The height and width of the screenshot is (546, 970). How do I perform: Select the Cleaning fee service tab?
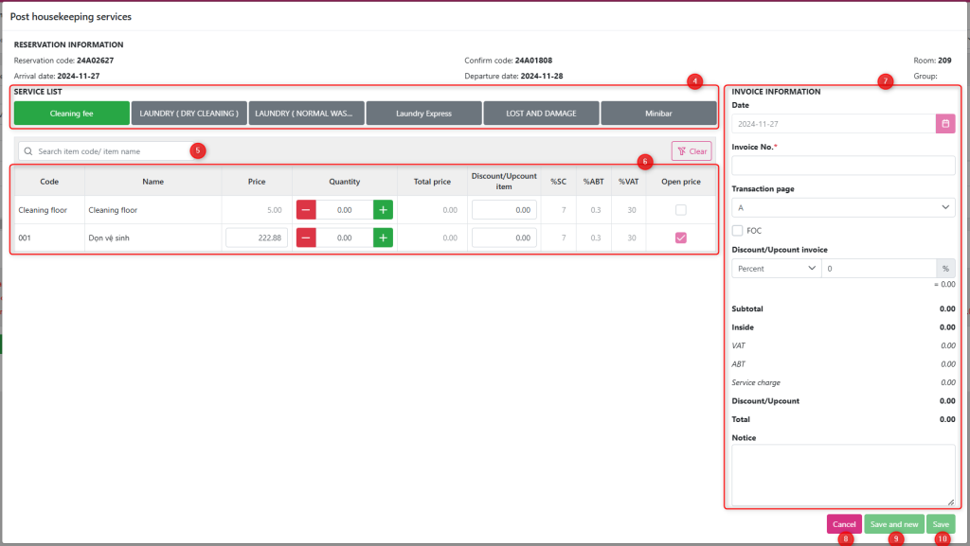click(72, 114)
